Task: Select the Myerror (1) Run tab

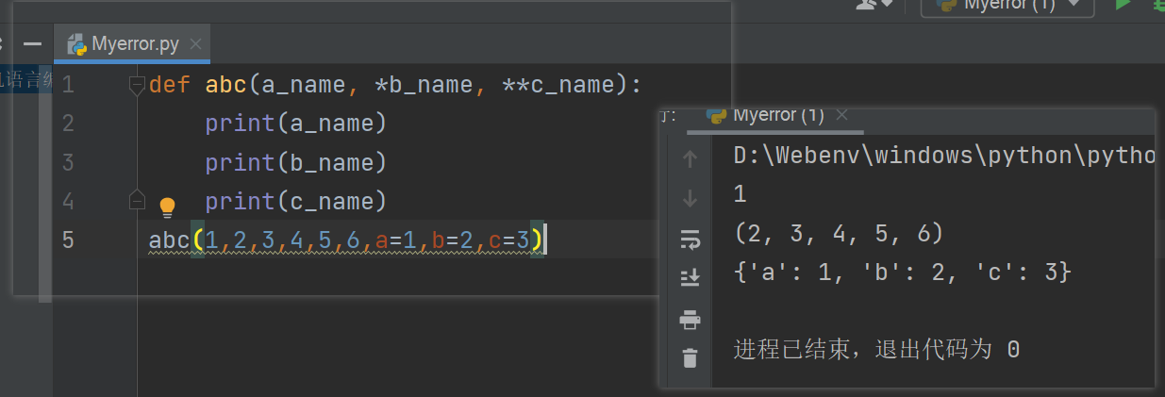Action: click(x=777, y=115)
